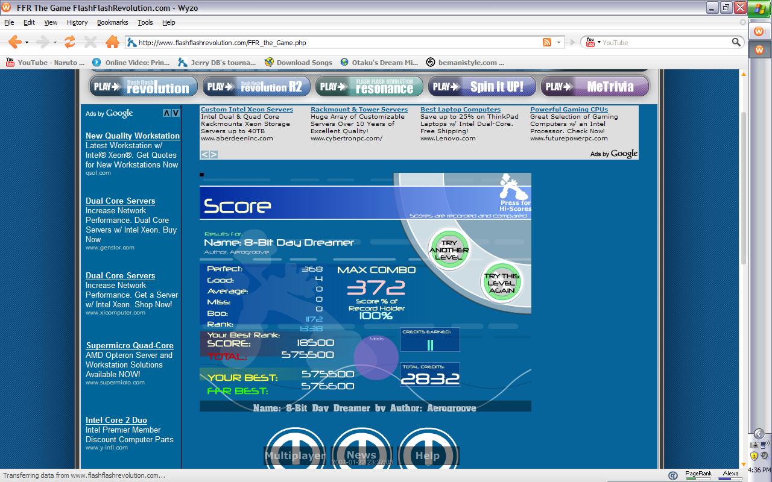Screen dimensions: 772x482
Task: Click the Wyzo icon in right sidebar
Action: [759, 32]
